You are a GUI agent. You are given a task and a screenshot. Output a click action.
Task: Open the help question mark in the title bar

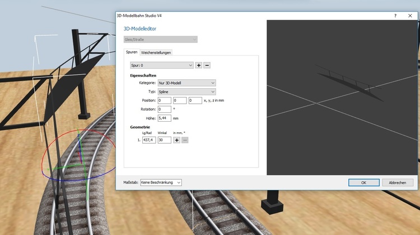click(395, 16)
